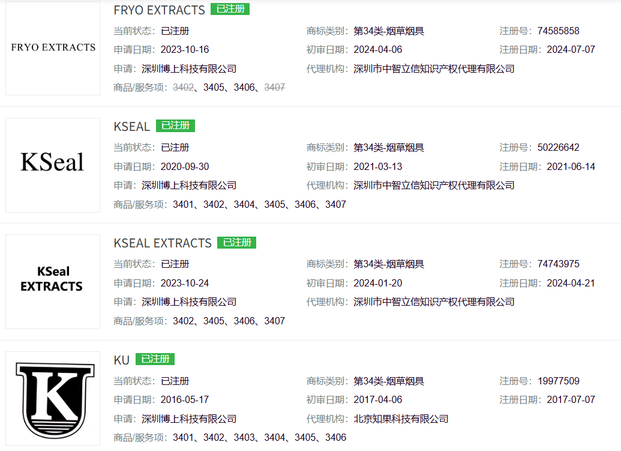Click the 已注册 status badge beside KSEAL
This screenshot has height=451, width=621.
pos(175,126)
